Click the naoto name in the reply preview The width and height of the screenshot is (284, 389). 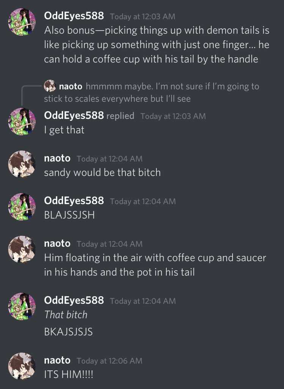[71, 86]
